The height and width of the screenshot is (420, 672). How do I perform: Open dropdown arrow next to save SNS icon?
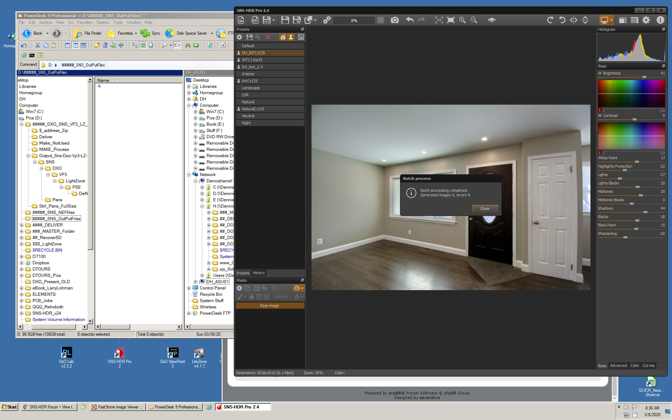(274, 20)
